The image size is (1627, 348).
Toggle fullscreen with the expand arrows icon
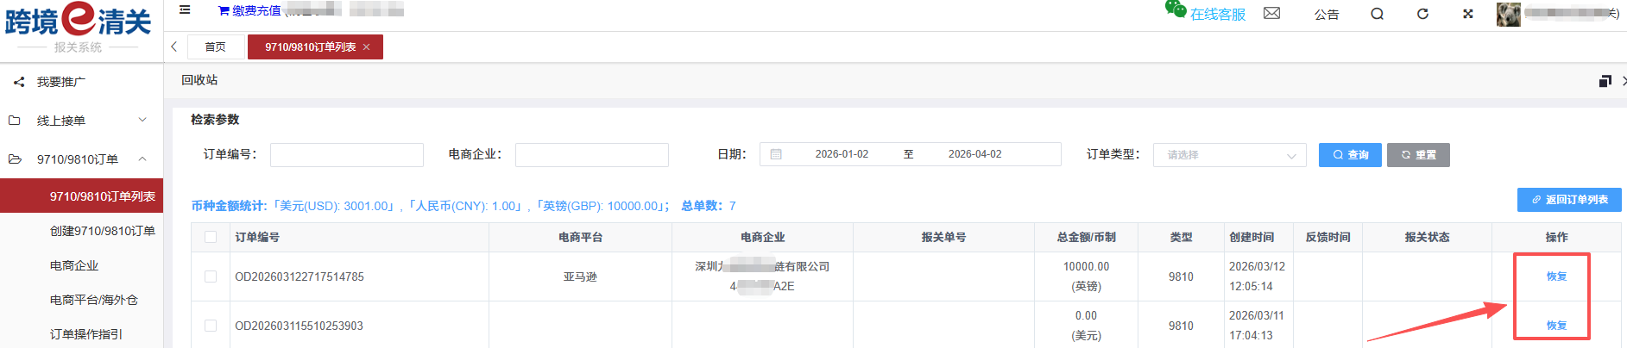click(x=1467, y=14)
